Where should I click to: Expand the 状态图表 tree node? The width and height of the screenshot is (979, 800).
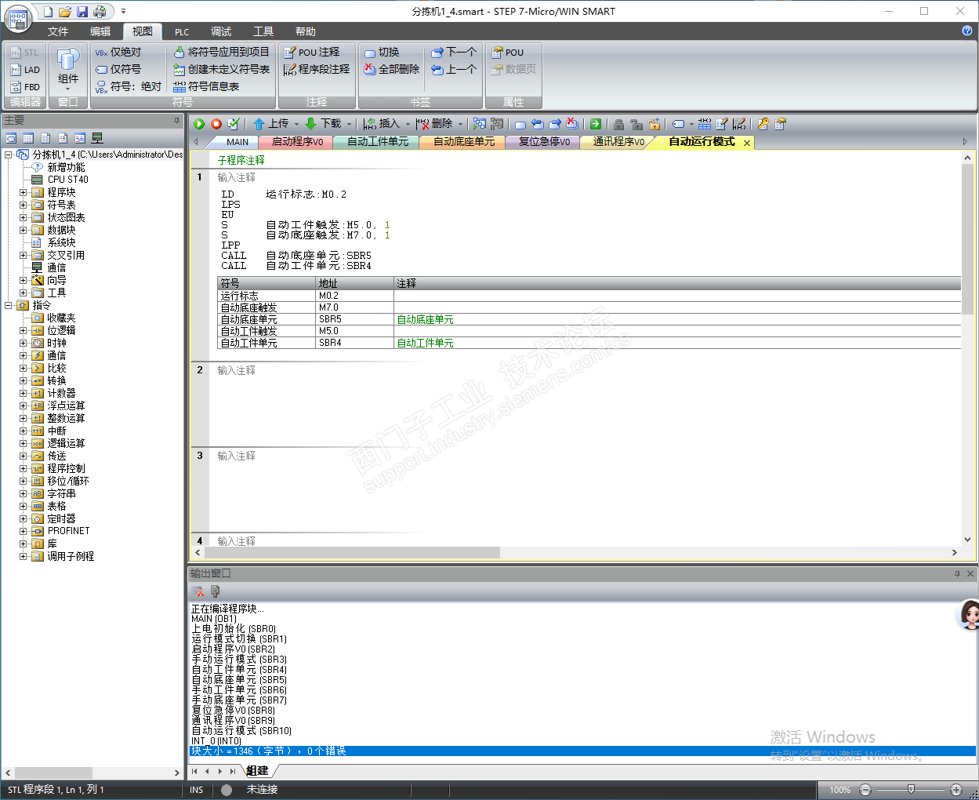click(x=23, y=217)
